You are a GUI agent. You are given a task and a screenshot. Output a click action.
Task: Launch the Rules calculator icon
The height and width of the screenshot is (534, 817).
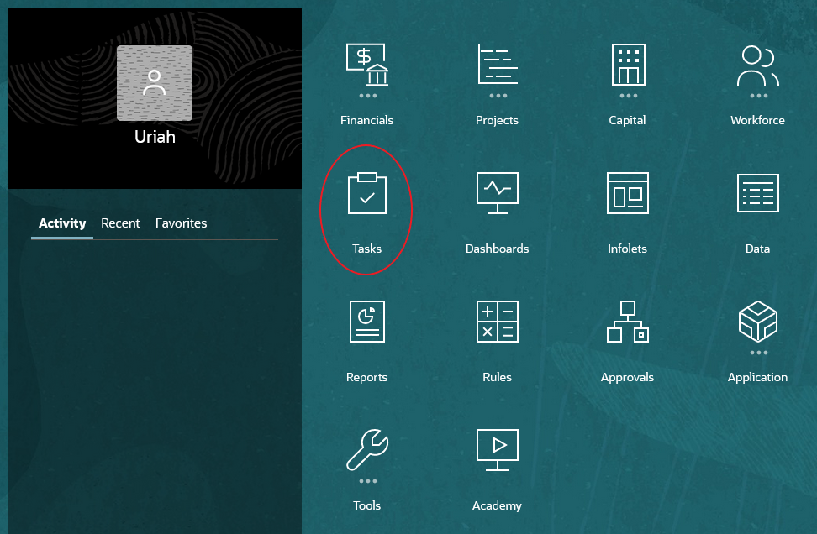coord(497,322)
